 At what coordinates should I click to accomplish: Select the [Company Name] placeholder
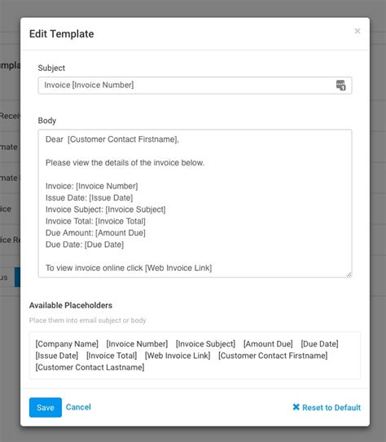click(x=67, y=344)
